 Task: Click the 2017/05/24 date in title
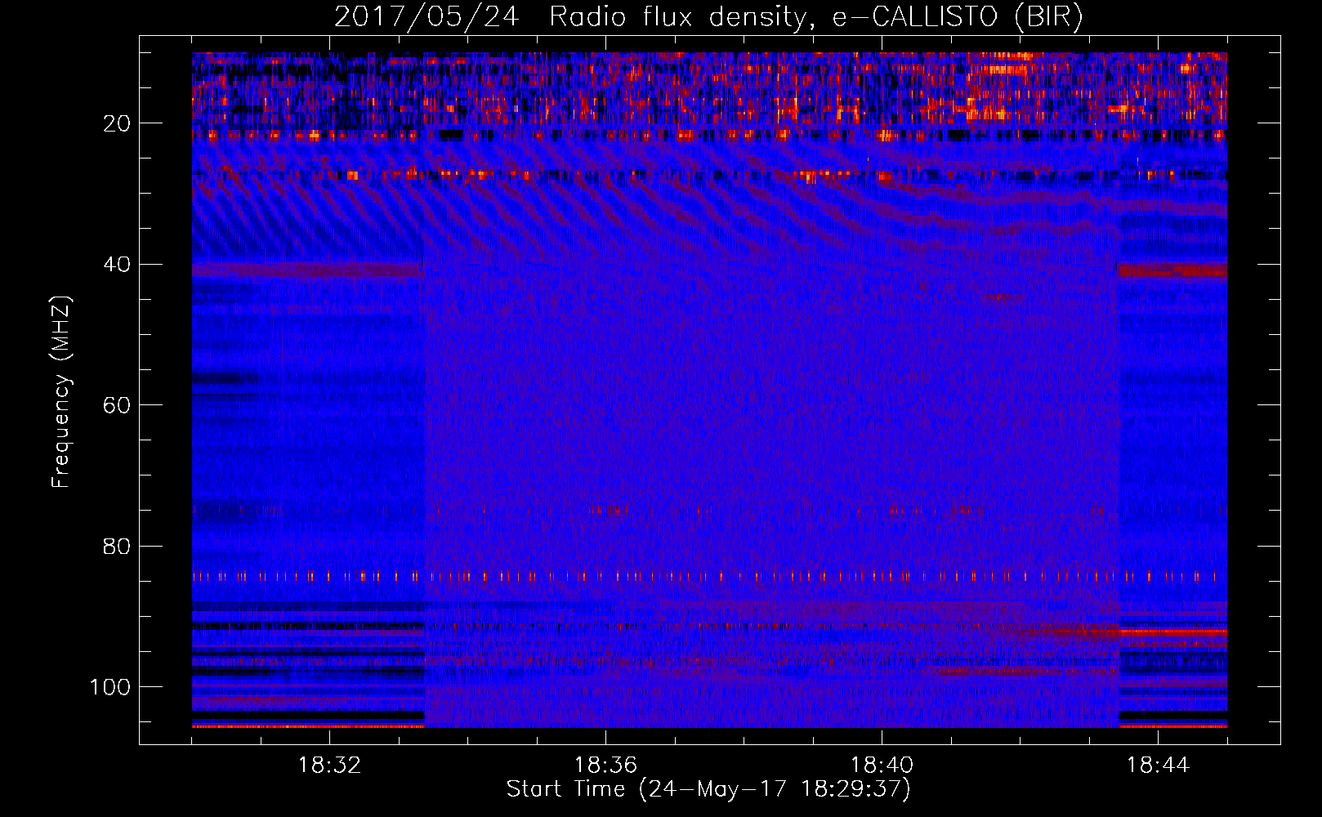click(x=427, y=17)
